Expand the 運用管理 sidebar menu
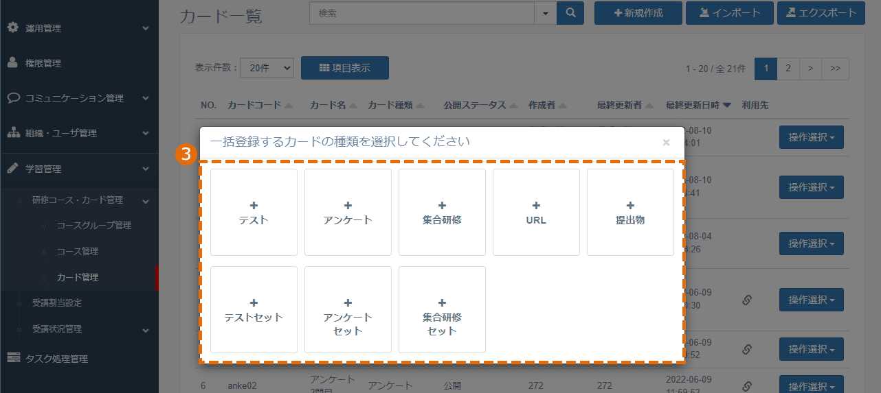Image resolution: width=881 pixels, height=393 pixels. pos(79,28)
